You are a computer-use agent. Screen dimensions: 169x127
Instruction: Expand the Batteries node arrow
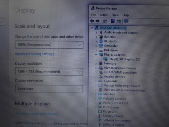96,37
